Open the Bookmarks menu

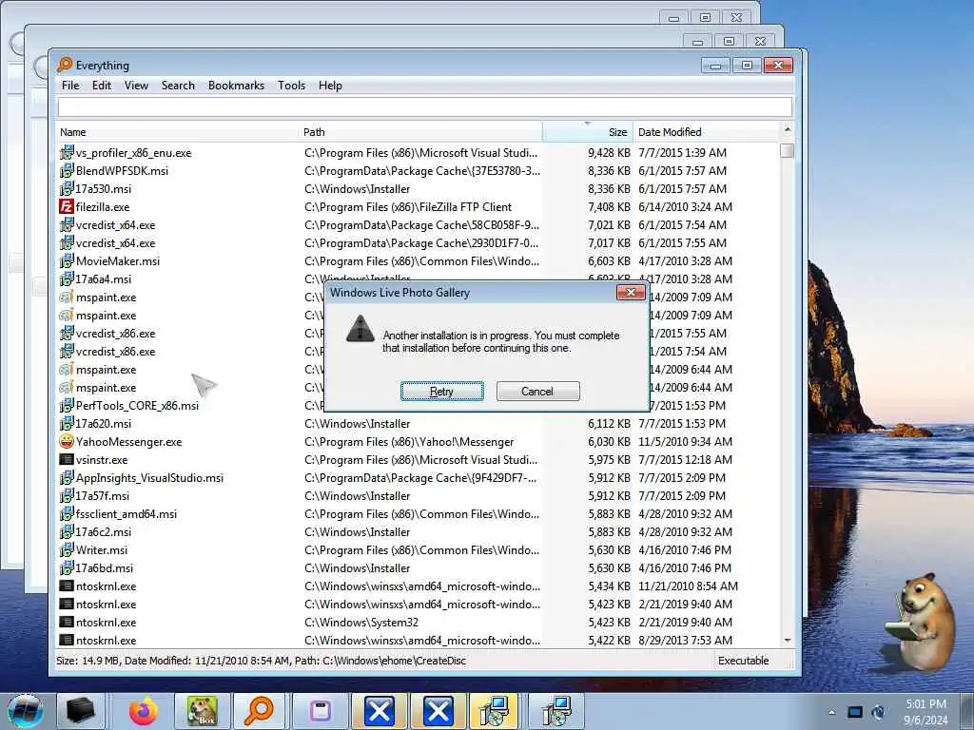coord(236,86)
